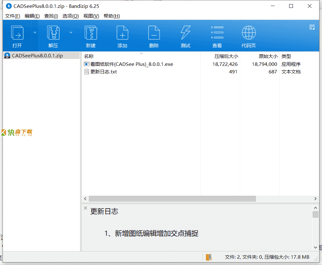This screenshot has width=322, height=265.
Task: Click the exe file icon
Action: tap(87, 64)
